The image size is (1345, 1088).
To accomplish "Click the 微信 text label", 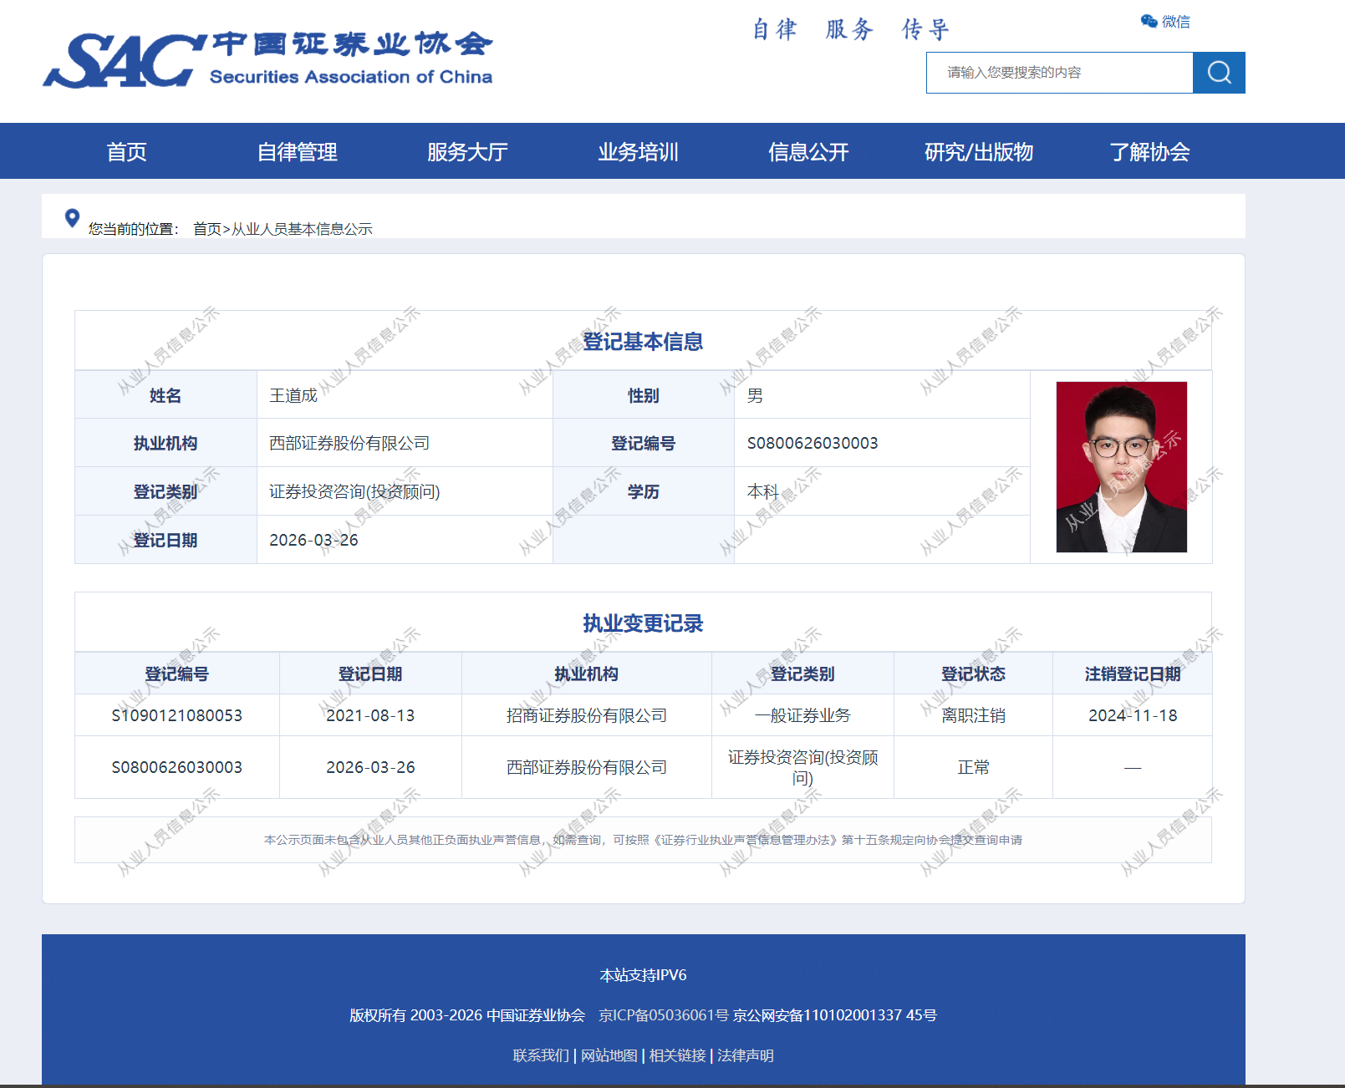I will [1176, 22].
